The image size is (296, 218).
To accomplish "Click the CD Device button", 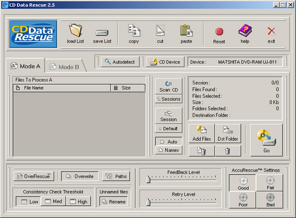I will pyautogui.click(x=165, y=62).
